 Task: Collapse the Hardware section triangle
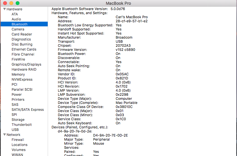4,9
